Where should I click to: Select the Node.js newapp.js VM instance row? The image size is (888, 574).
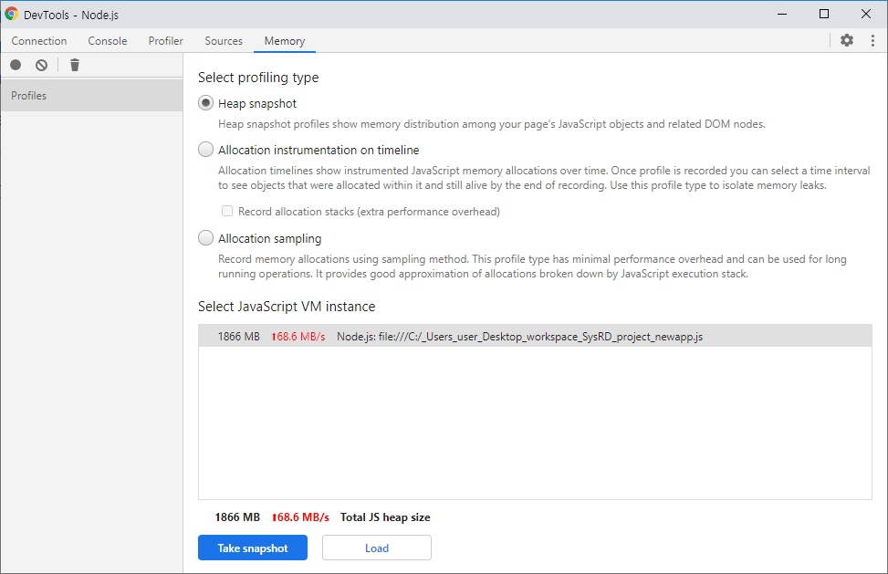[x=535, y=336]
